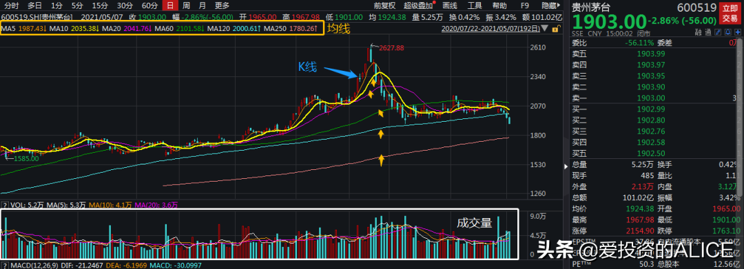Click the MA120 2000.61 label
Image resolution: width=744 pixels, height=269 pixels.
234,29
